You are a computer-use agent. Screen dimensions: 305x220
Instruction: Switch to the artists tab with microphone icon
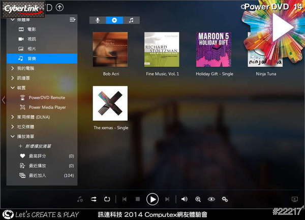click(98, 20)
